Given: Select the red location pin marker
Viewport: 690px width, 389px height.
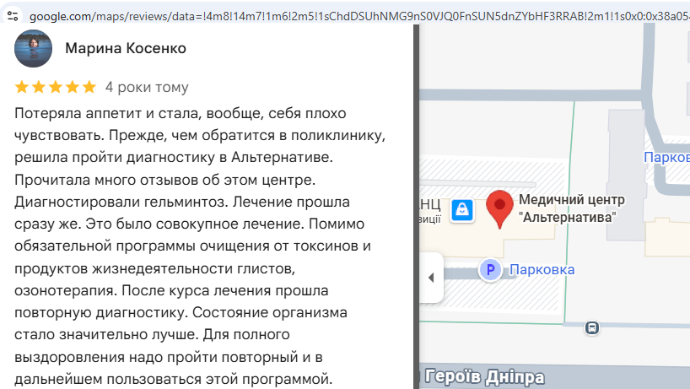Looking at the screenshot, I should tap(499, 209).
